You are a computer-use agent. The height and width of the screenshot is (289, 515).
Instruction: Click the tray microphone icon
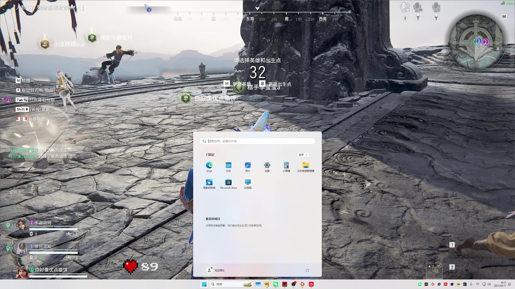click(x=471, y=284)
